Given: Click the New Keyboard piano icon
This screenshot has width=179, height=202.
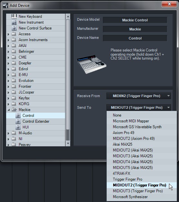Looking at the screenshot, I should [14, 17].
